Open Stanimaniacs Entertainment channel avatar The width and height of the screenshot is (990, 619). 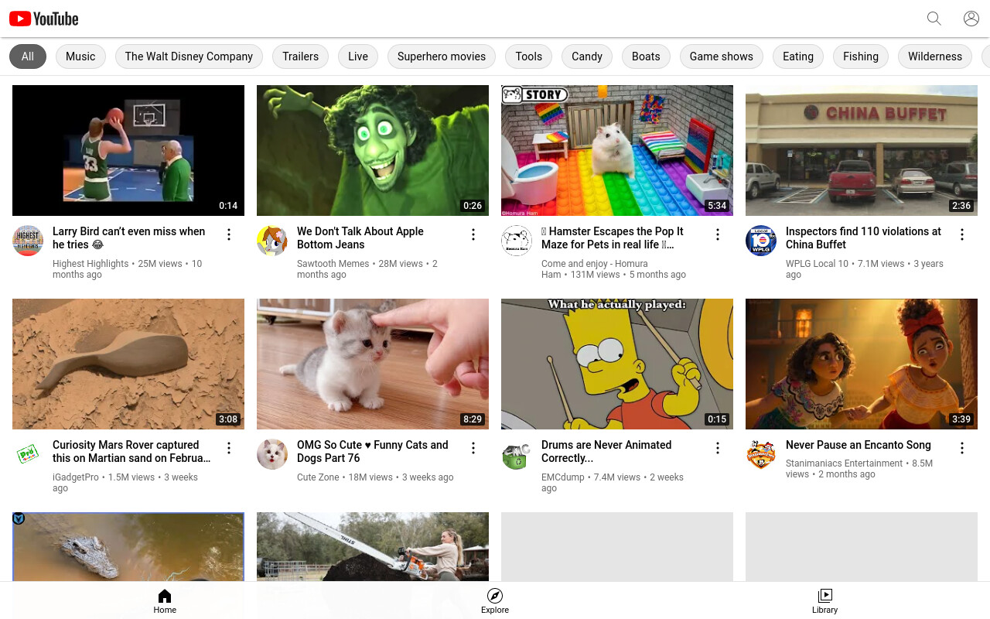[x=761, y=454]
